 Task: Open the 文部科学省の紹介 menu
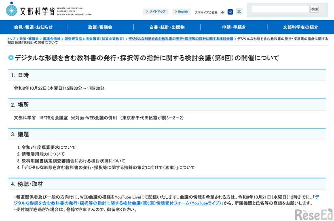click(300, 27)
